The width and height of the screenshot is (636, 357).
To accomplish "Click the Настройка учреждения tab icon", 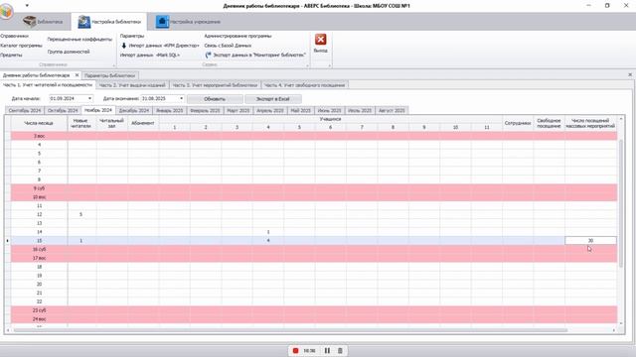I will coord(162,22).
